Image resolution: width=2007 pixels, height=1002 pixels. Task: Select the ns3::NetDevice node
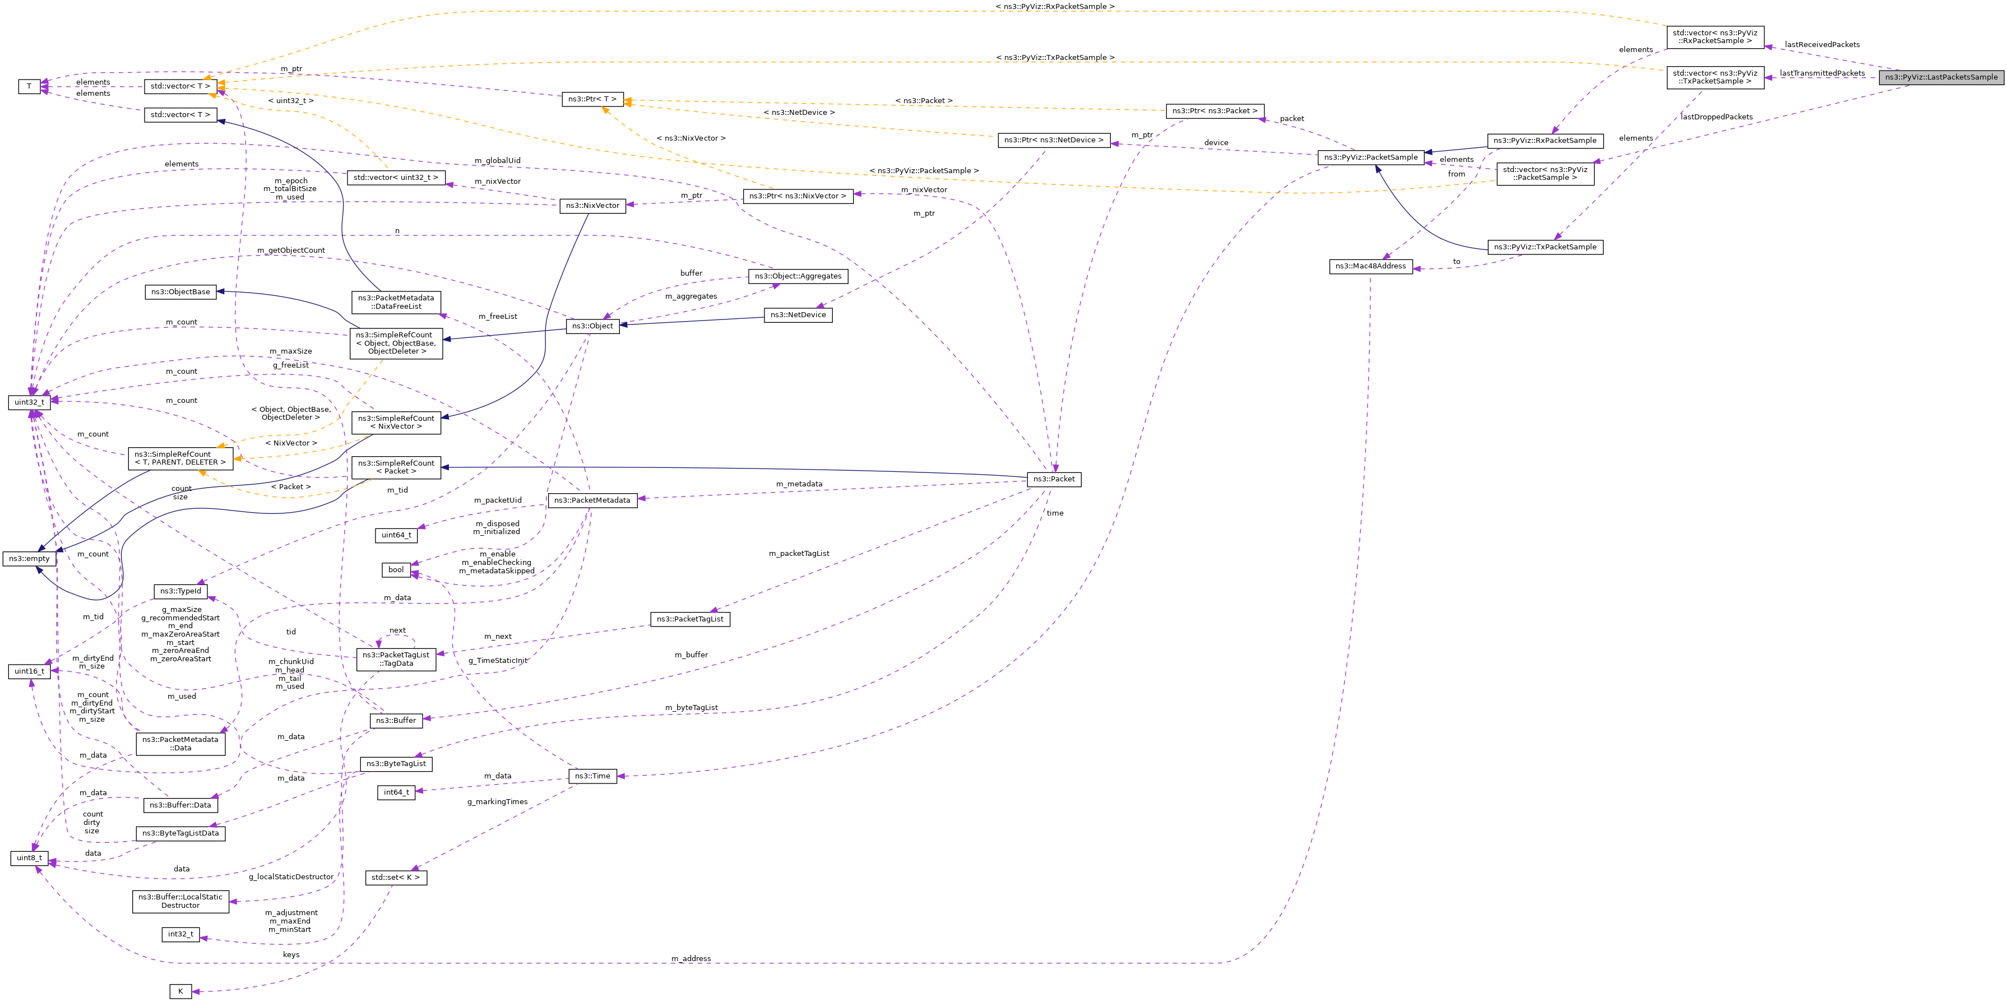click(x=798, y=316)
